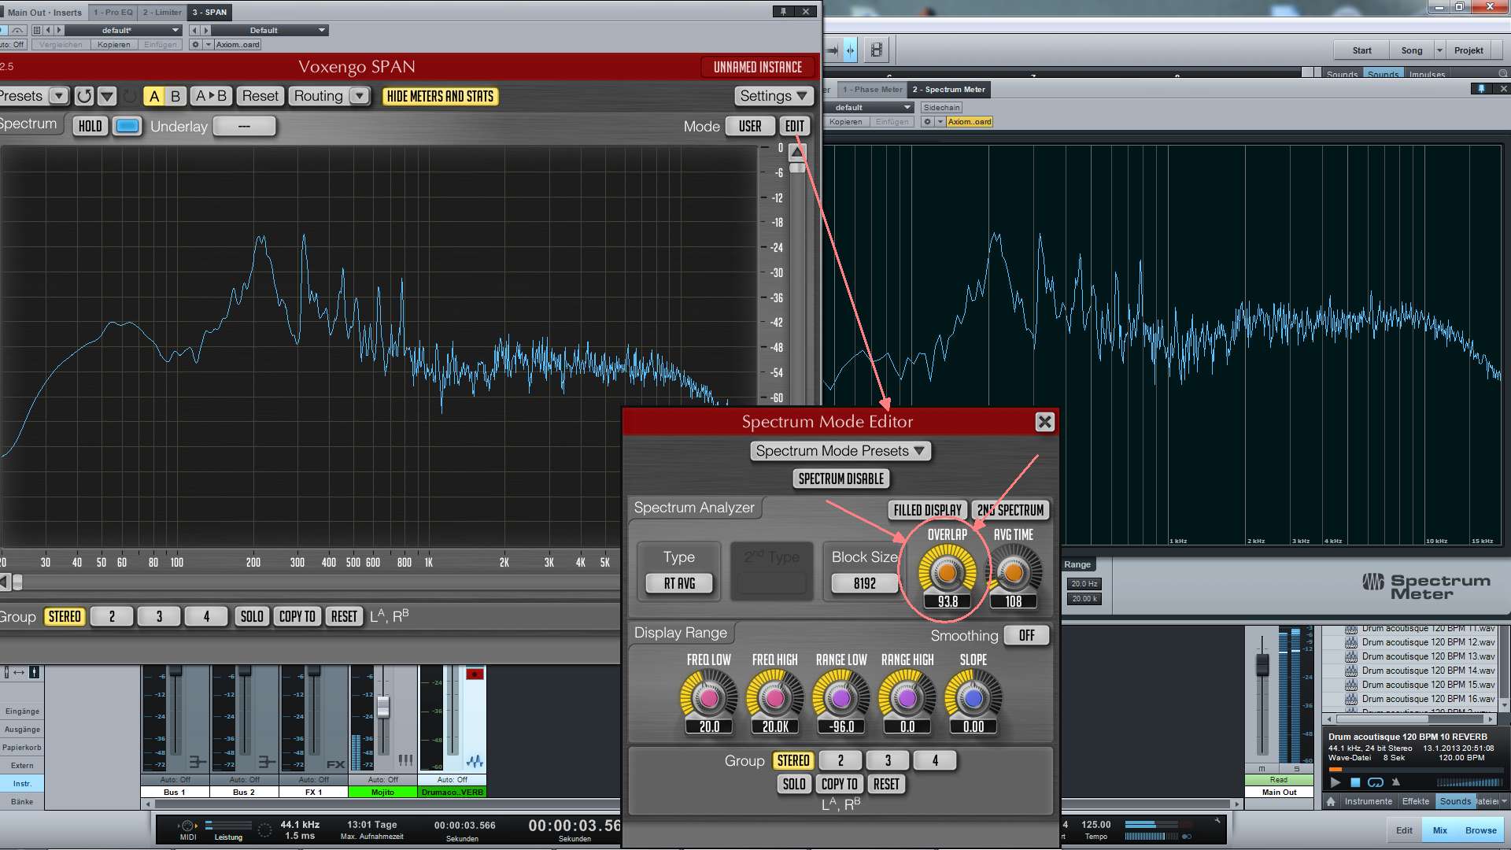This screenshot has height=850, width=1511.
Task: Click the gear icon in SPAN insert header
Action: (195, 44)
